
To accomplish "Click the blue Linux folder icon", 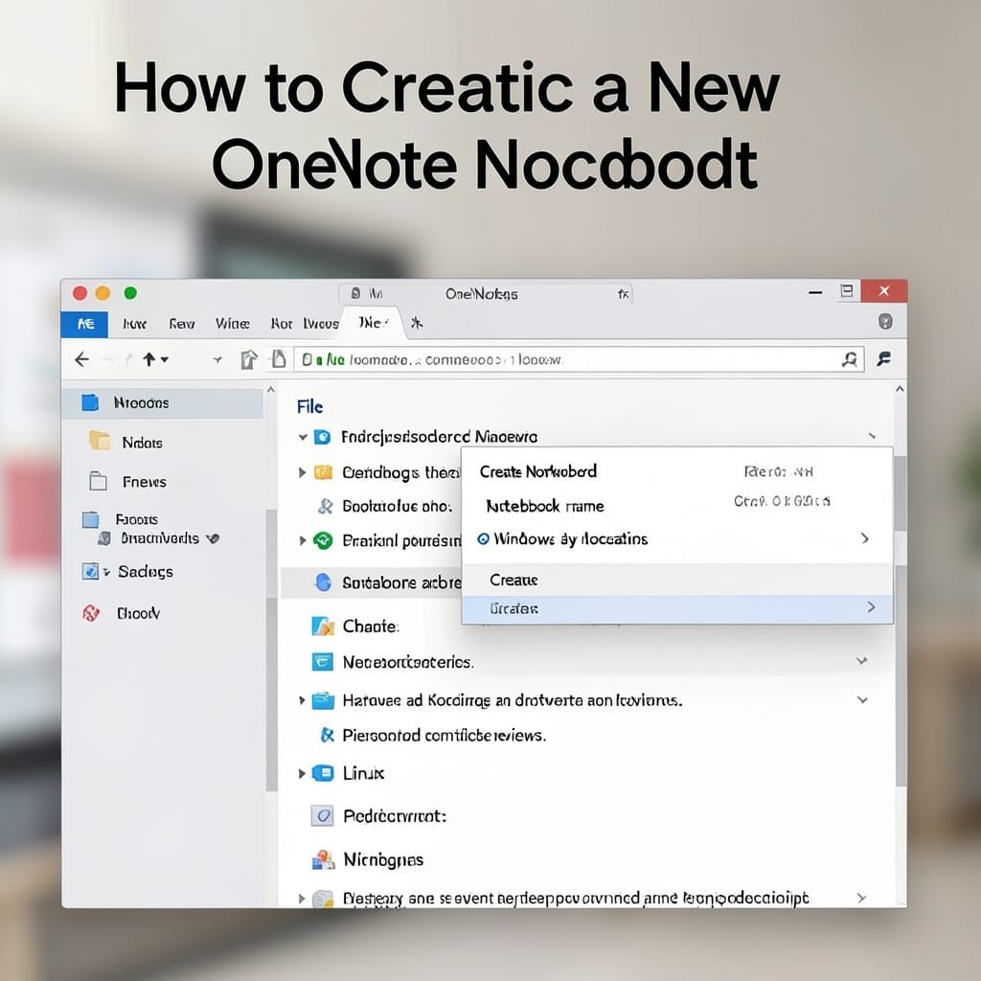I will click(x=323, y=774).
